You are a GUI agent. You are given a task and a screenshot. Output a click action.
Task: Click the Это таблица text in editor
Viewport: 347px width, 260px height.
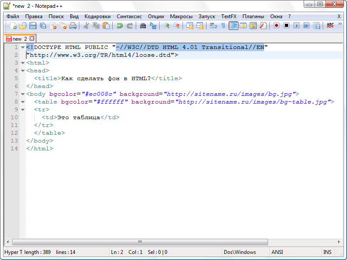click(79, 117)
